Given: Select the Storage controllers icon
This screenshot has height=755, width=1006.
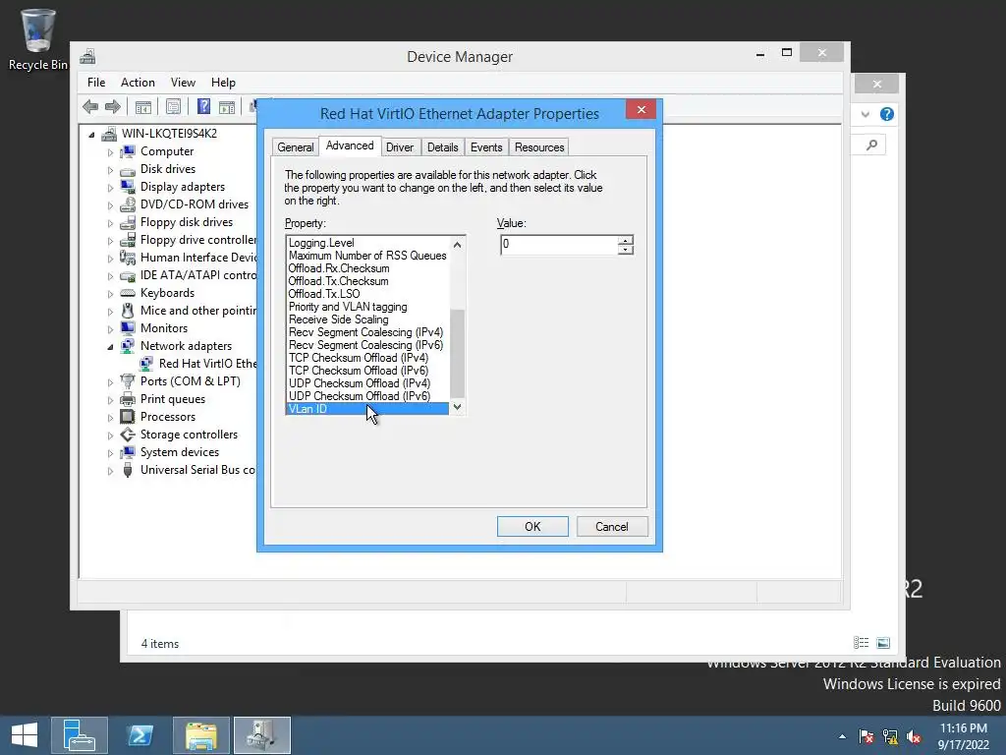Looking at the screenshot, I should click(x=128, y=435).
